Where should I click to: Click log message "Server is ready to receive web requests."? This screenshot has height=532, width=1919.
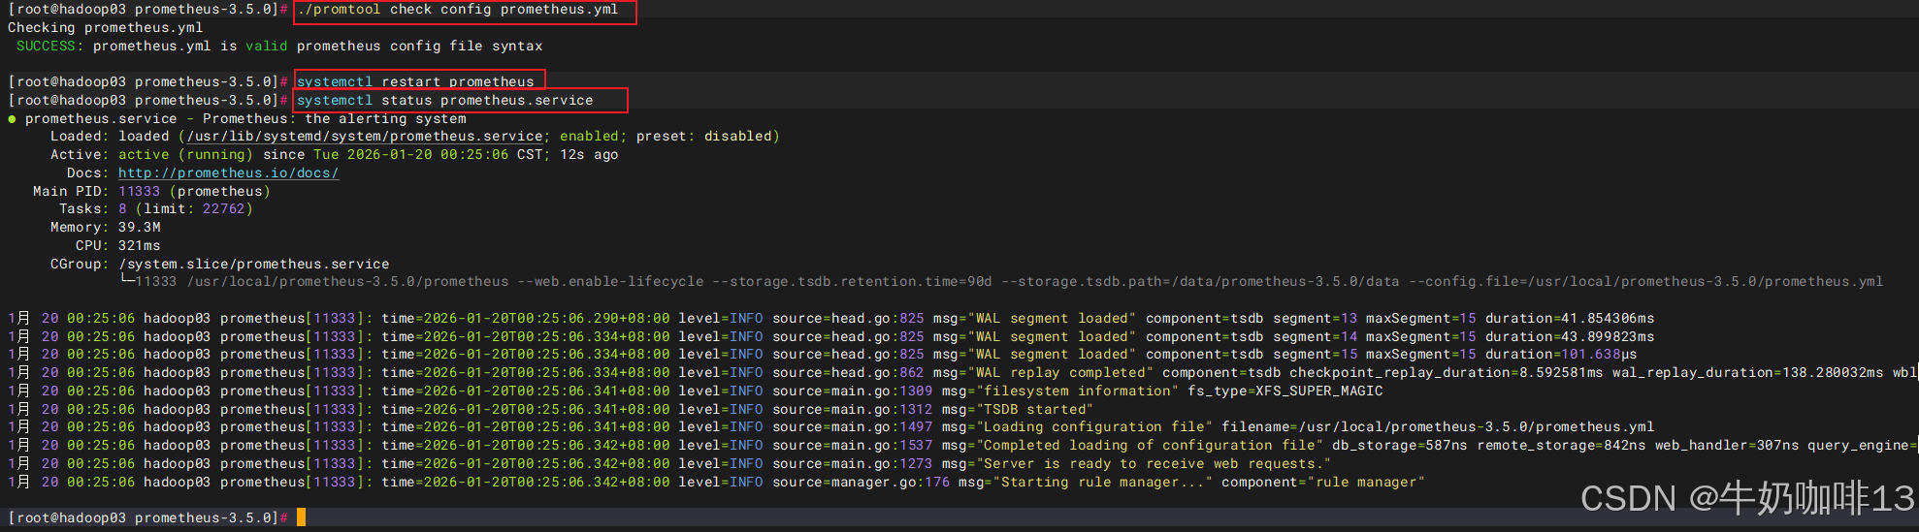pos(1154,463)
